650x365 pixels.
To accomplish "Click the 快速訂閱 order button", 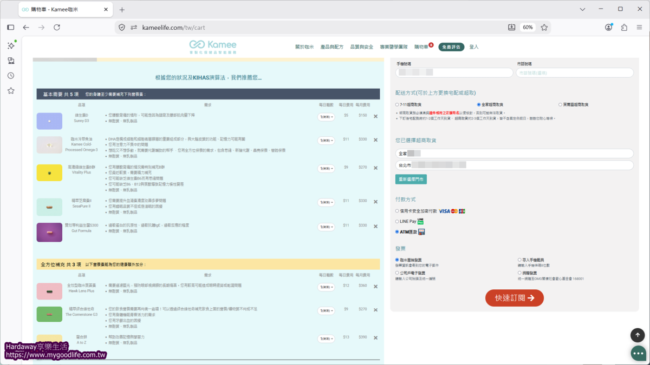I will pyautogui.click(x=515, y=298).
